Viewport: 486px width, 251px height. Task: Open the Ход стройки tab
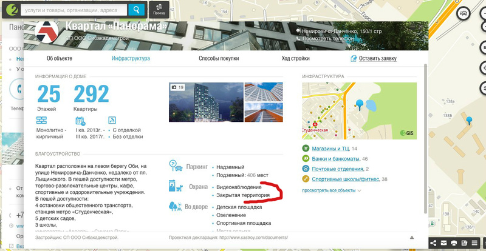[295, 58]
